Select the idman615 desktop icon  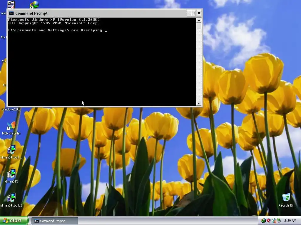[x=11, y=176]
